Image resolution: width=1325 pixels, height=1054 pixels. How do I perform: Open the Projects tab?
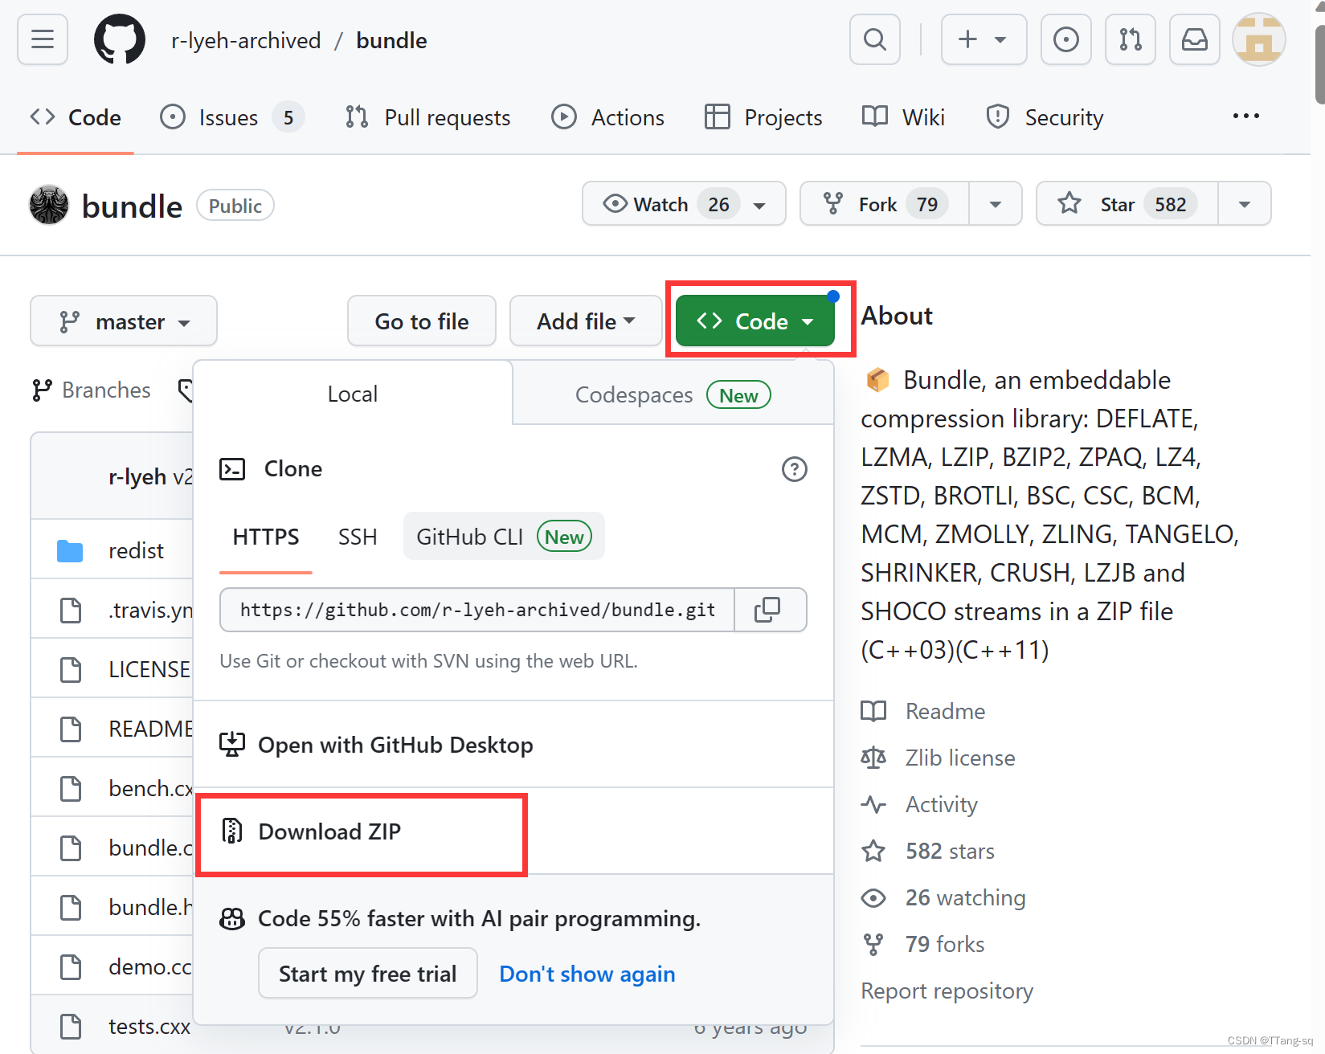[x=763, y=117]
